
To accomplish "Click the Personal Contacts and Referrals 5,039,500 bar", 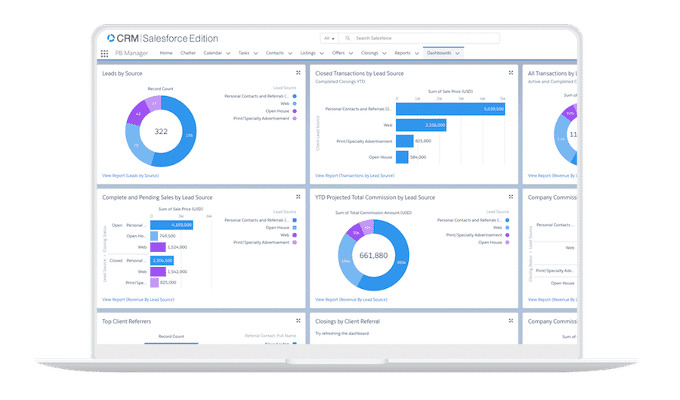I will [450, 109].
